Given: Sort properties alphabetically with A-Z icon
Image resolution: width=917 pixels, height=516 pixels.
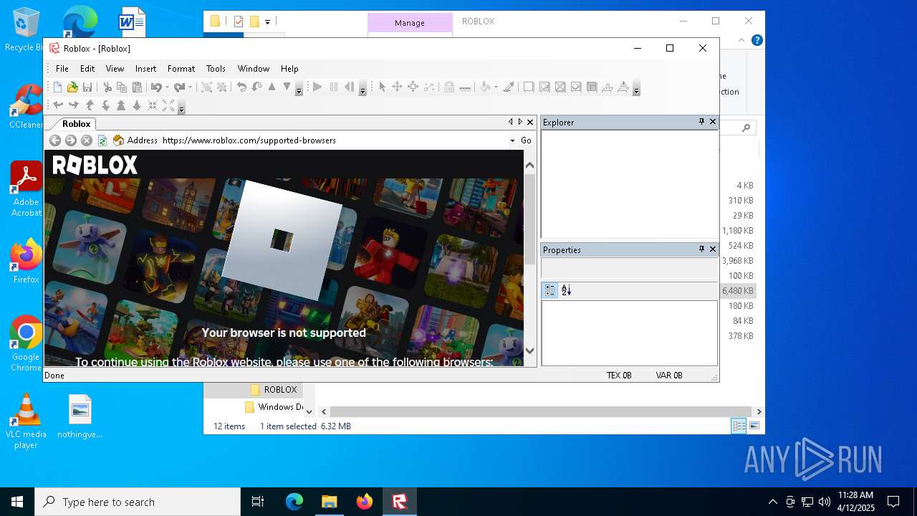Looking at the screenshot, I should click(x=566, y=290).
